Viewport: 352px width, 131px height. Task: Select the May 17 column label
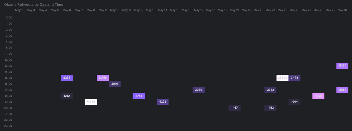198,10
